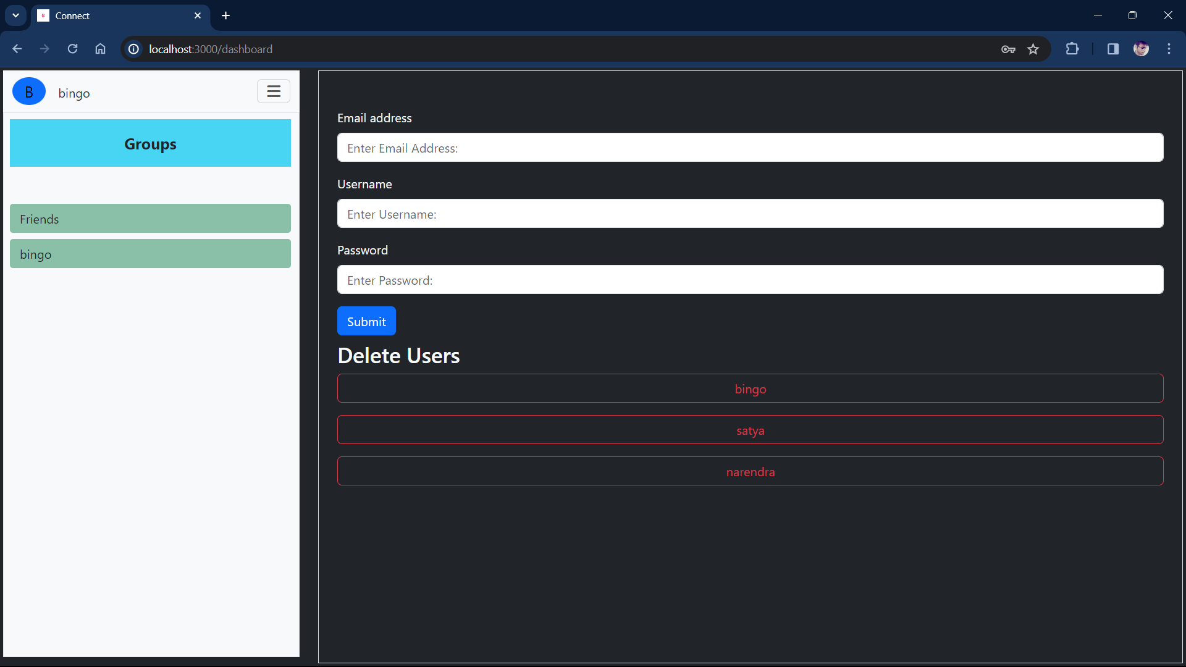The height and width of the screenshot is (667, 1186).
Task: Reload the page with refresh icon
Action: coord(72,49)
